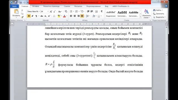Click the tab selector icon left of ruler

click(x=12, y=24)
